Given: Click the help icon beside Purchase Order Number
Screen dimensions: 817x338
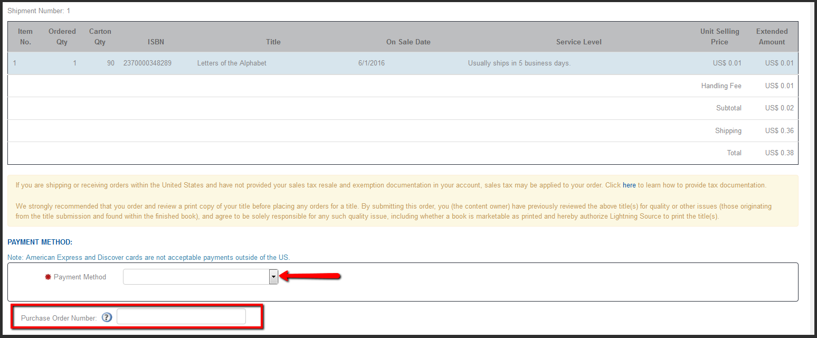Looking at the screenshot, I should [x=107, y=317].
